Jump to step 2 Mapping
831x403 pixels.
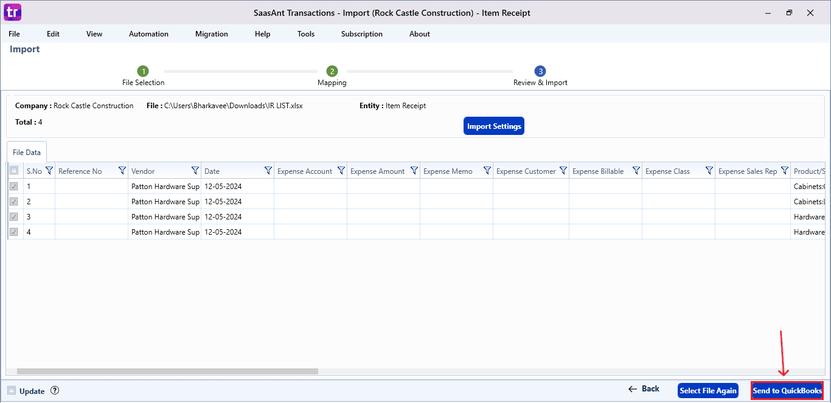coord(332,72)
